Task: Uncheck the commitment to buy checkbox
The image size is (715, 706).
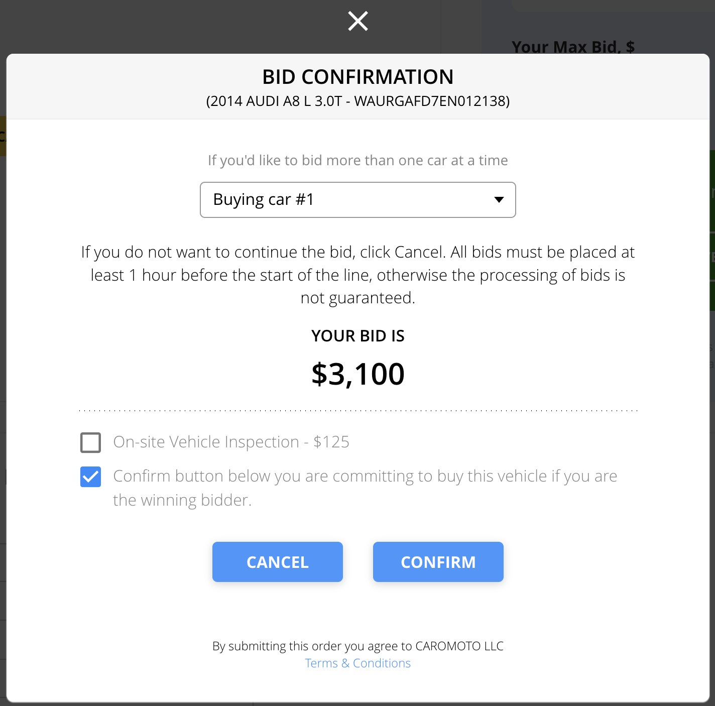Action: pyautogui.click(x=91, y=477)
